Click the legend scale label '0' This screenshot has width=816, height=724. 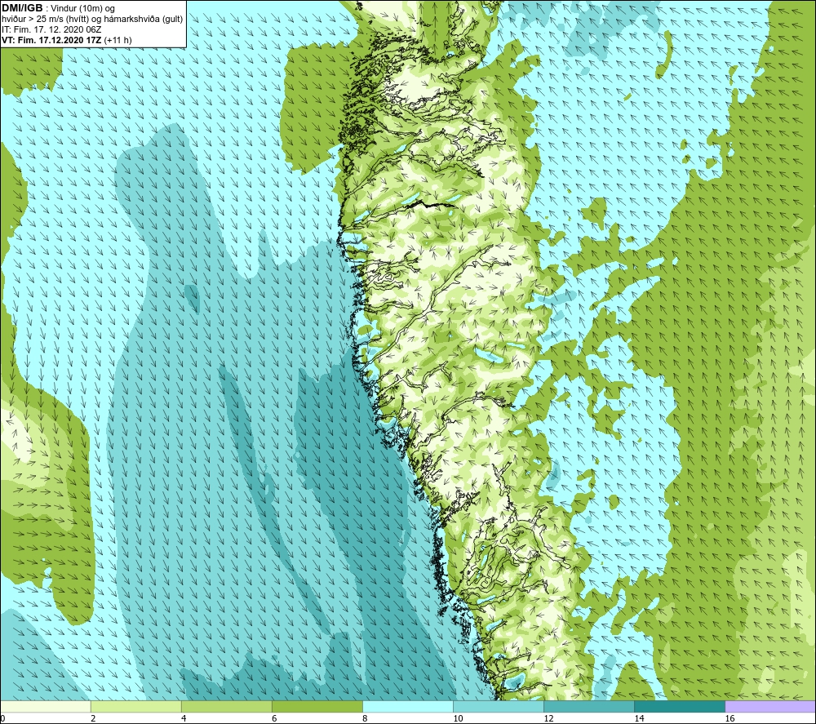(x=2, y=718)
